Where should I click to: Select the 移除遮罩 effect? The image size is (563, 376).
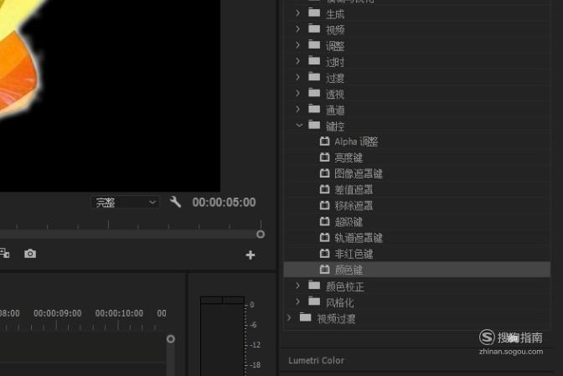click(354, 205)
